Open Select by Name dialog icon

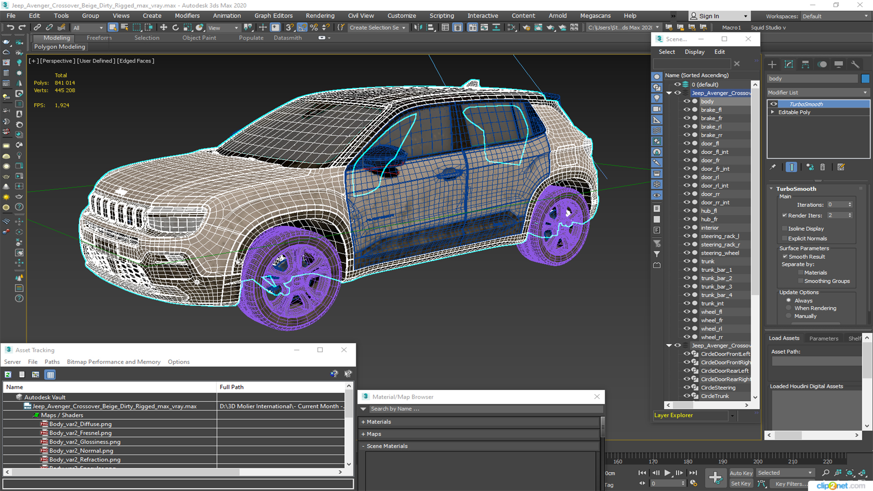124,27
